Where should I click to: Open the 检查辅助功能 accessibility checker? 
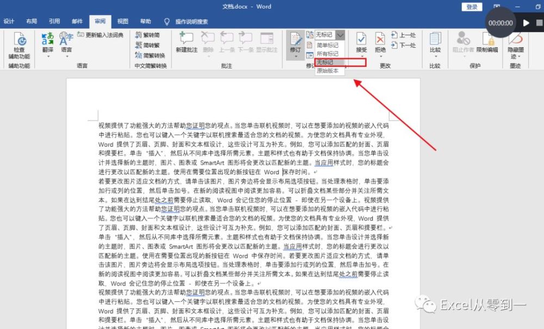(19, 45)
